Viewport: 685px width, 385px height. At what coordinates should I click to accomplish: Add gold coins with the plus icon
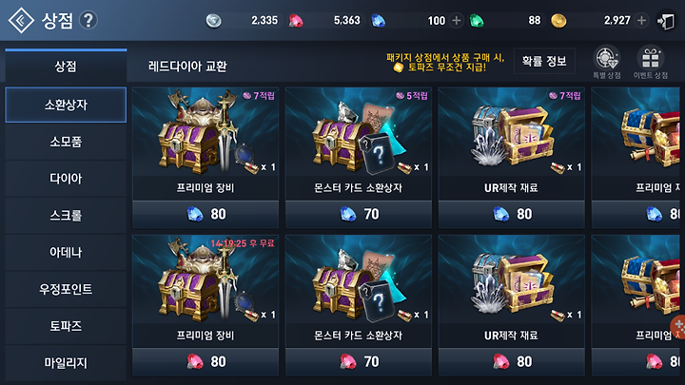click(641, 21)
